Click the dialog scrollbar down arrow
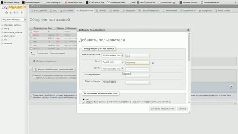 pos(189,103)
